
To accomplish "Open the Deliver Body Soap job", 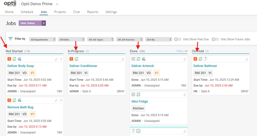I will (21, 66).
